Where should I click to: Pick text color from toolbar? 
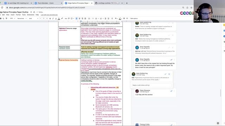[59, 19]
